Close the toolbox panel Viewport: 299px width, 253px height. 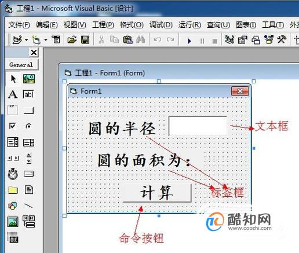pyautogui.click(x=34, y=52)
